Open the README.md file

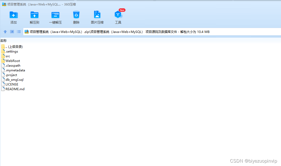click(x=14, y=89)
